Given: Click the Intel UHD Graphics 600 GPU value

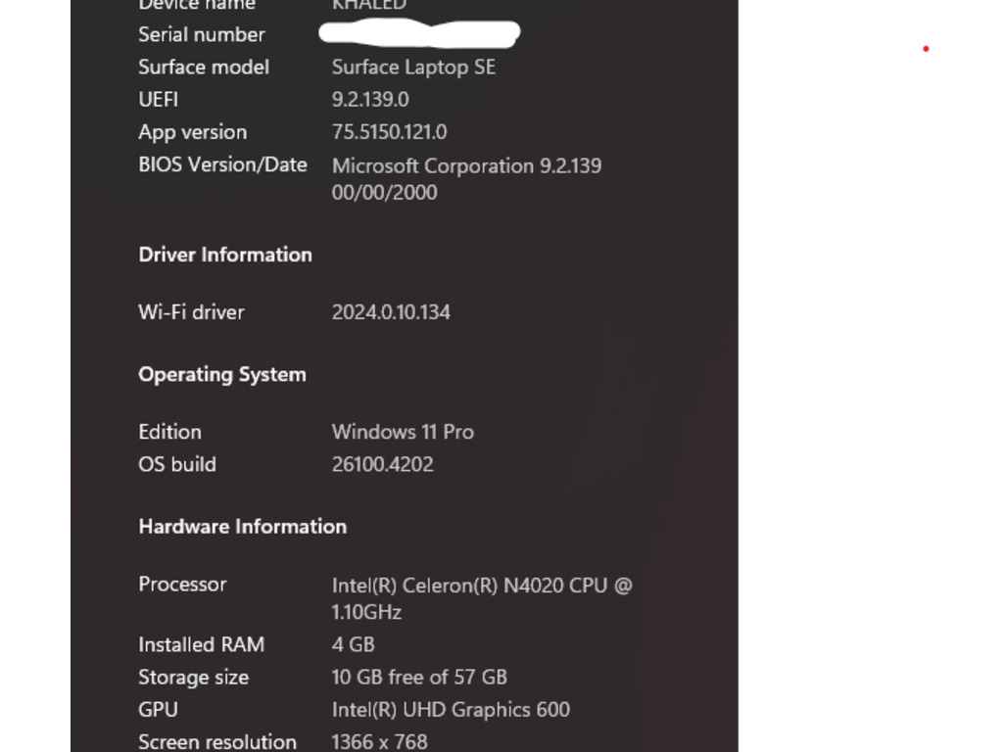Looking at the screenshot, I should point(451,710).
